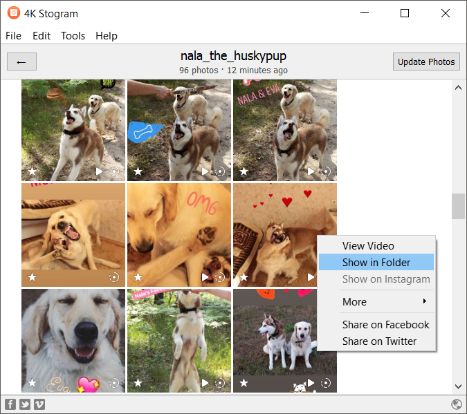The width and height of the screenshot is (467, 414).
Task: Star the NALA & EVA photo
Action: (244, 171)
